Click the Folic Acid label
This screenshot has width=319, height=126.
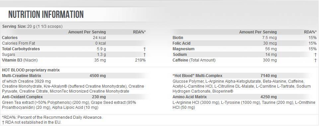click(x=182, y=43)
